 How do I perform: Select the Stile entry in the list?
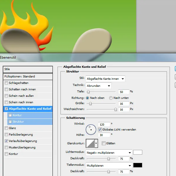(x=28, y=69)
